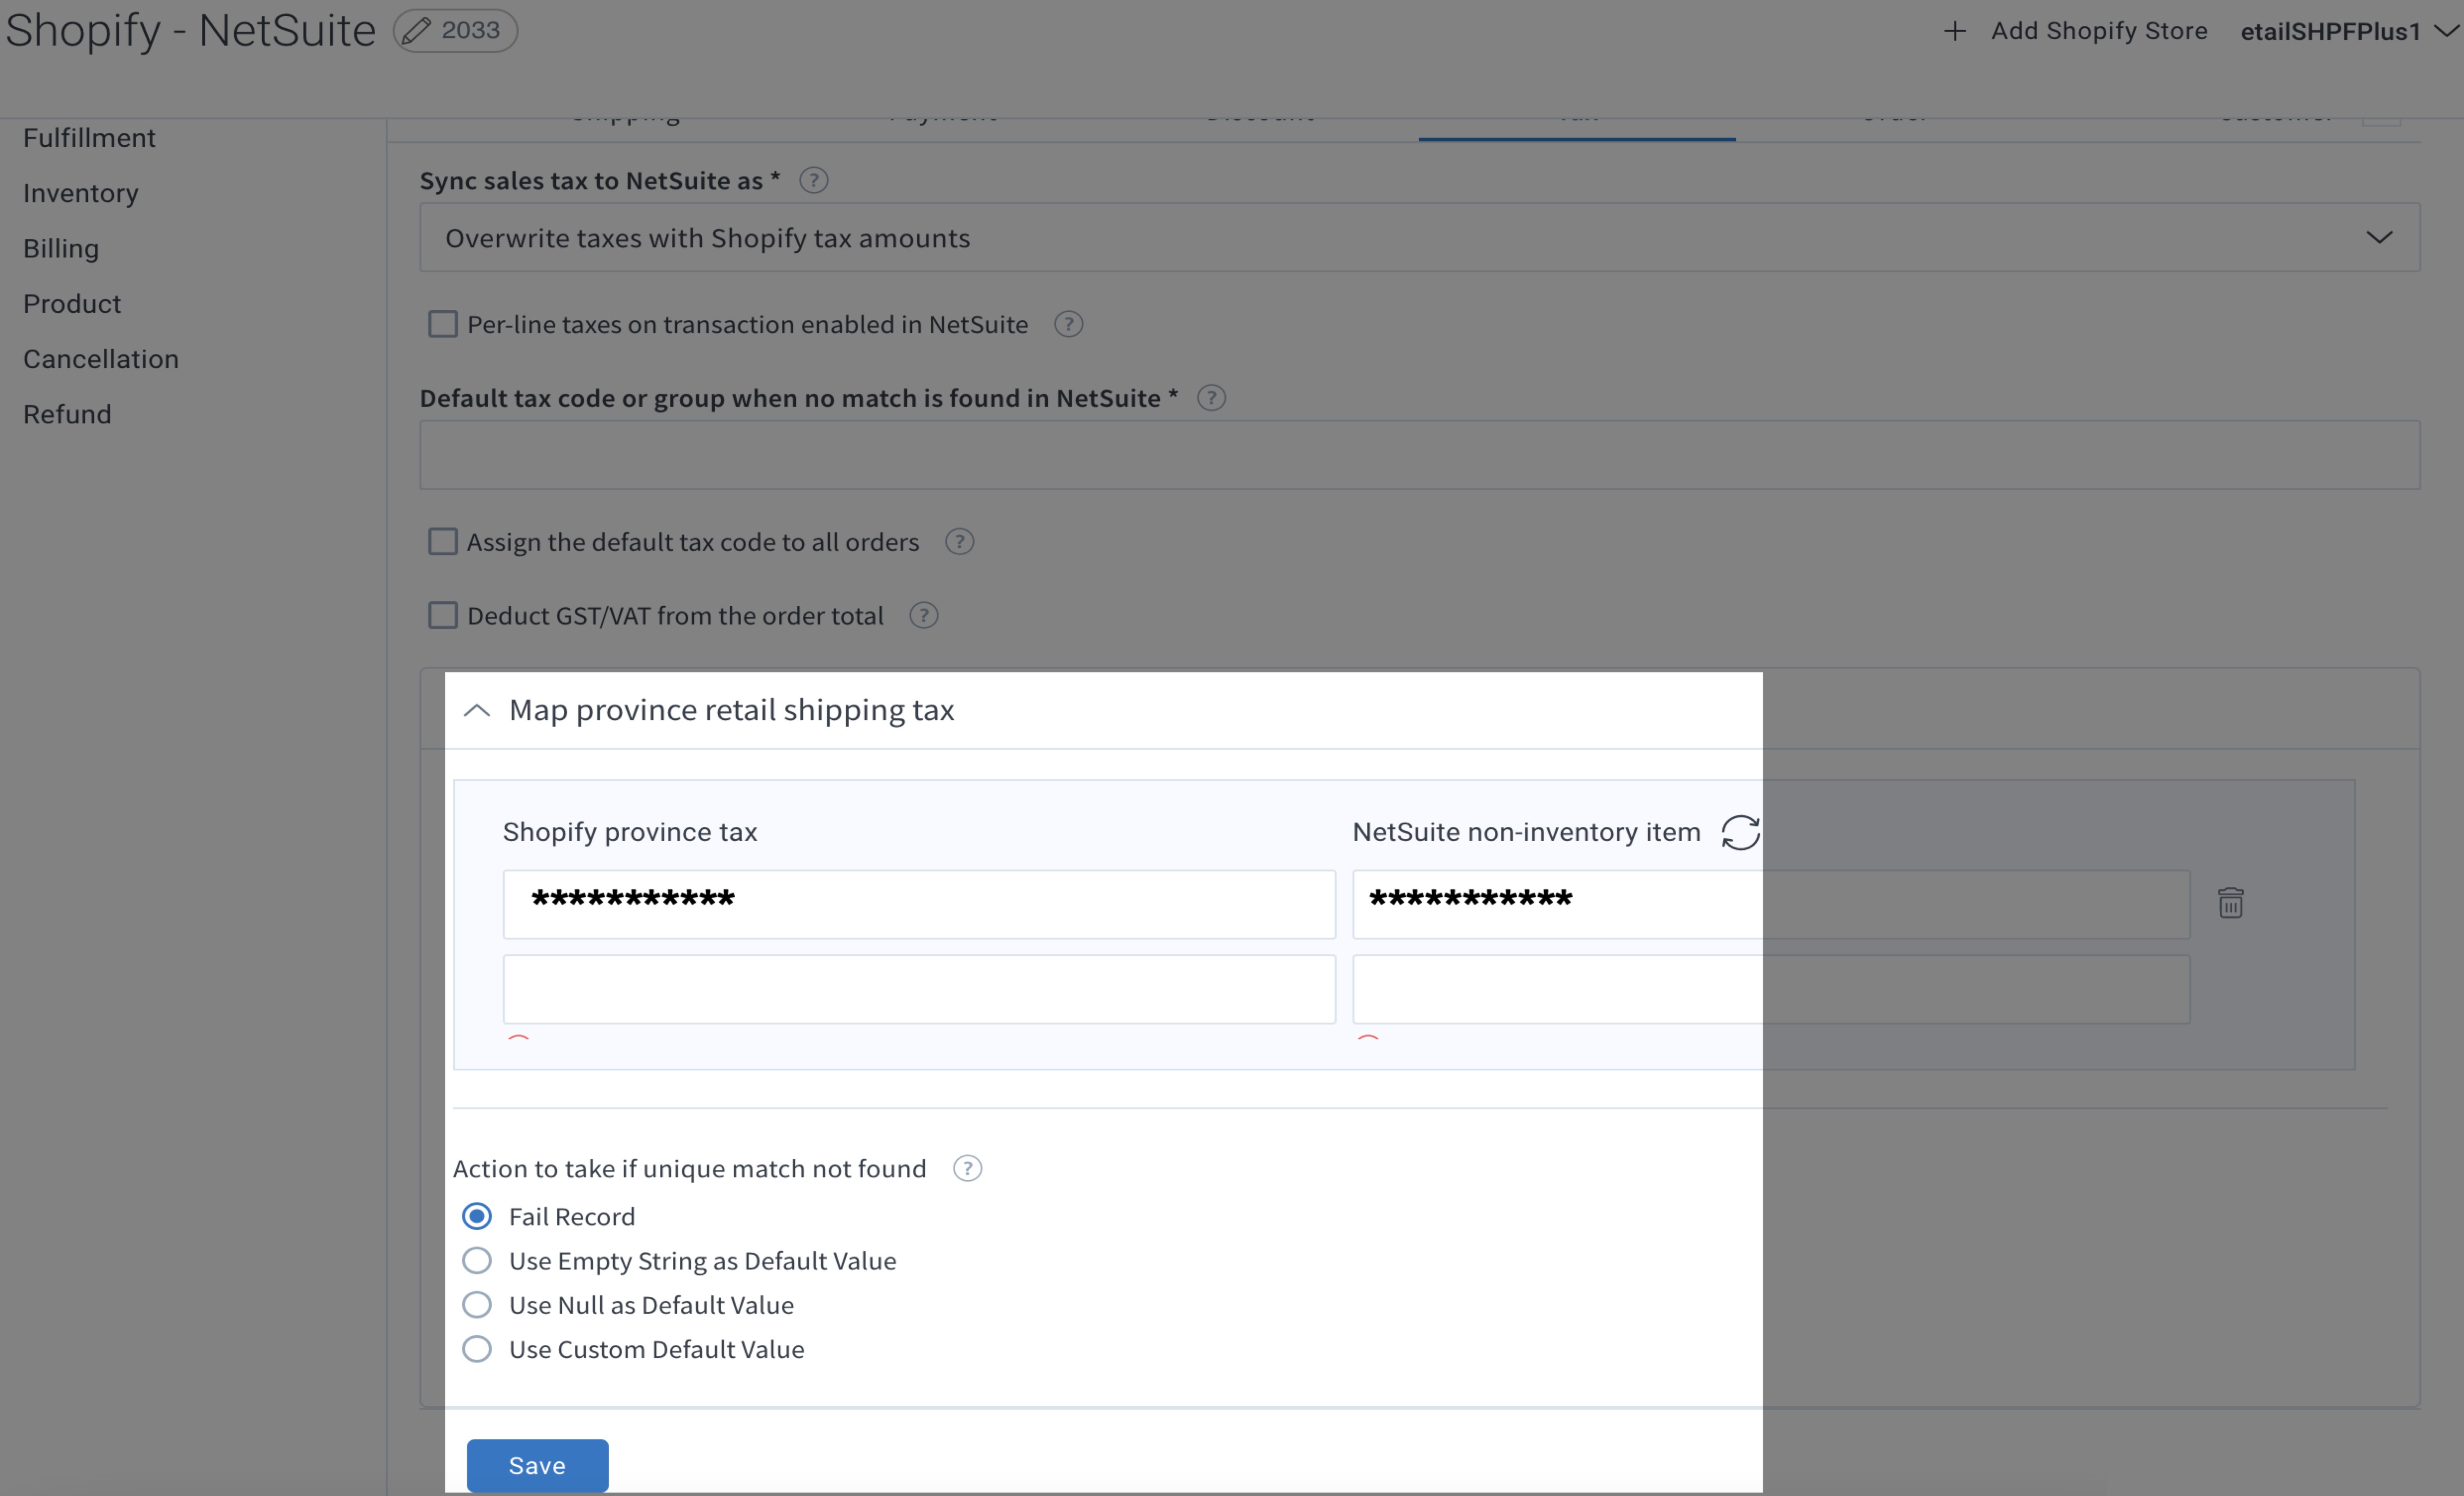
Task: Check Assign the default tax code to all orders
Action: 443,542
